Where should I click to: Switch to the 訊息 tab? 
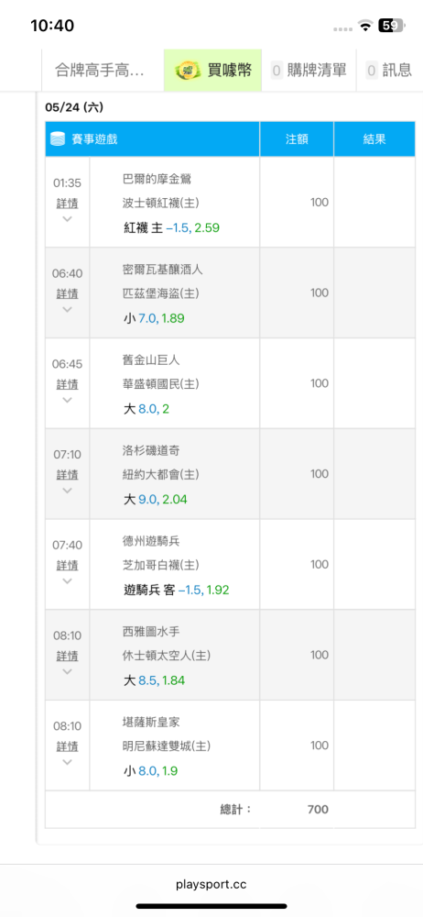pyautogui.click(x=390, y=71)
